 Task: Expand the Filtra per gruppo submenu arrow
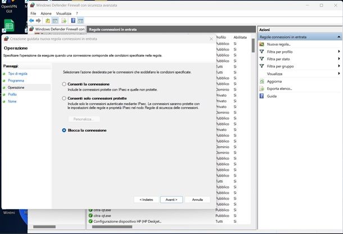coord(339,66)
